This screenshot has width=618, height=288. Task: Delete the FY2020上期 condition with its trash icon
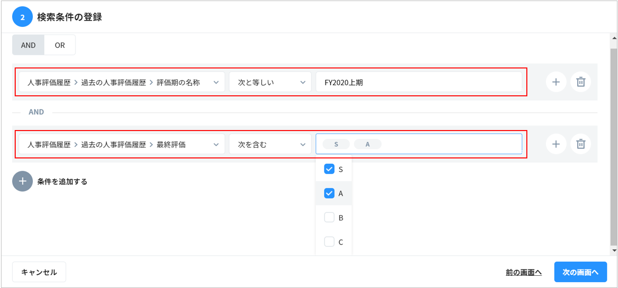pyautogui.click(x=580, y=82)
